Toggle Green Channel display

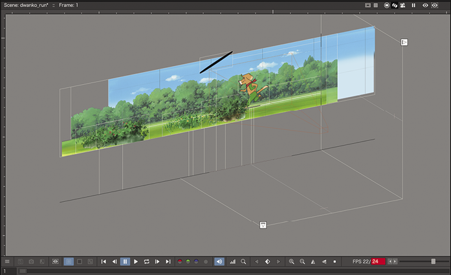point(188,261)
